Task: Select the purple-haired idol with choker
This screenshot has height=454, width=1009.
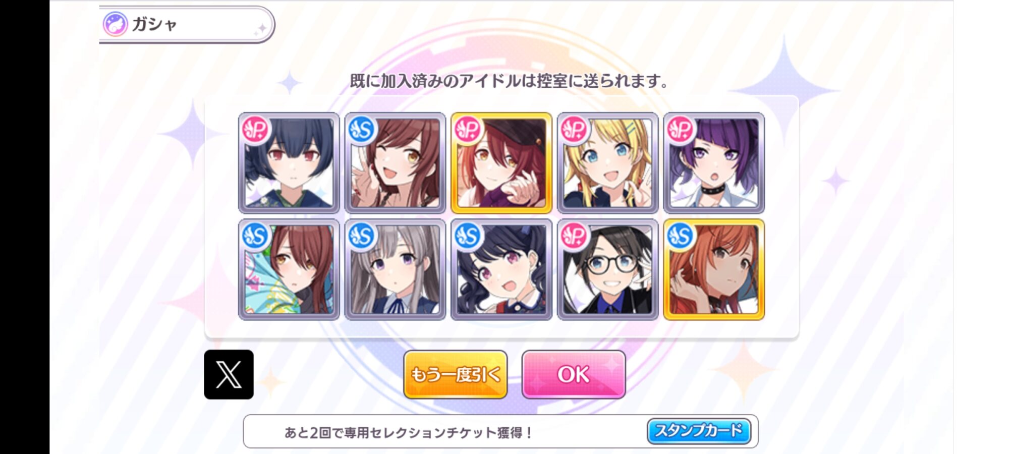Action: click(x=714, y=163)
